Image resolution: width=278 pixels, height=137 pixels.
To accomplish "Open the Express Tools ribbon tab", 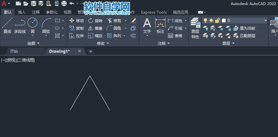I will (154, 12).
